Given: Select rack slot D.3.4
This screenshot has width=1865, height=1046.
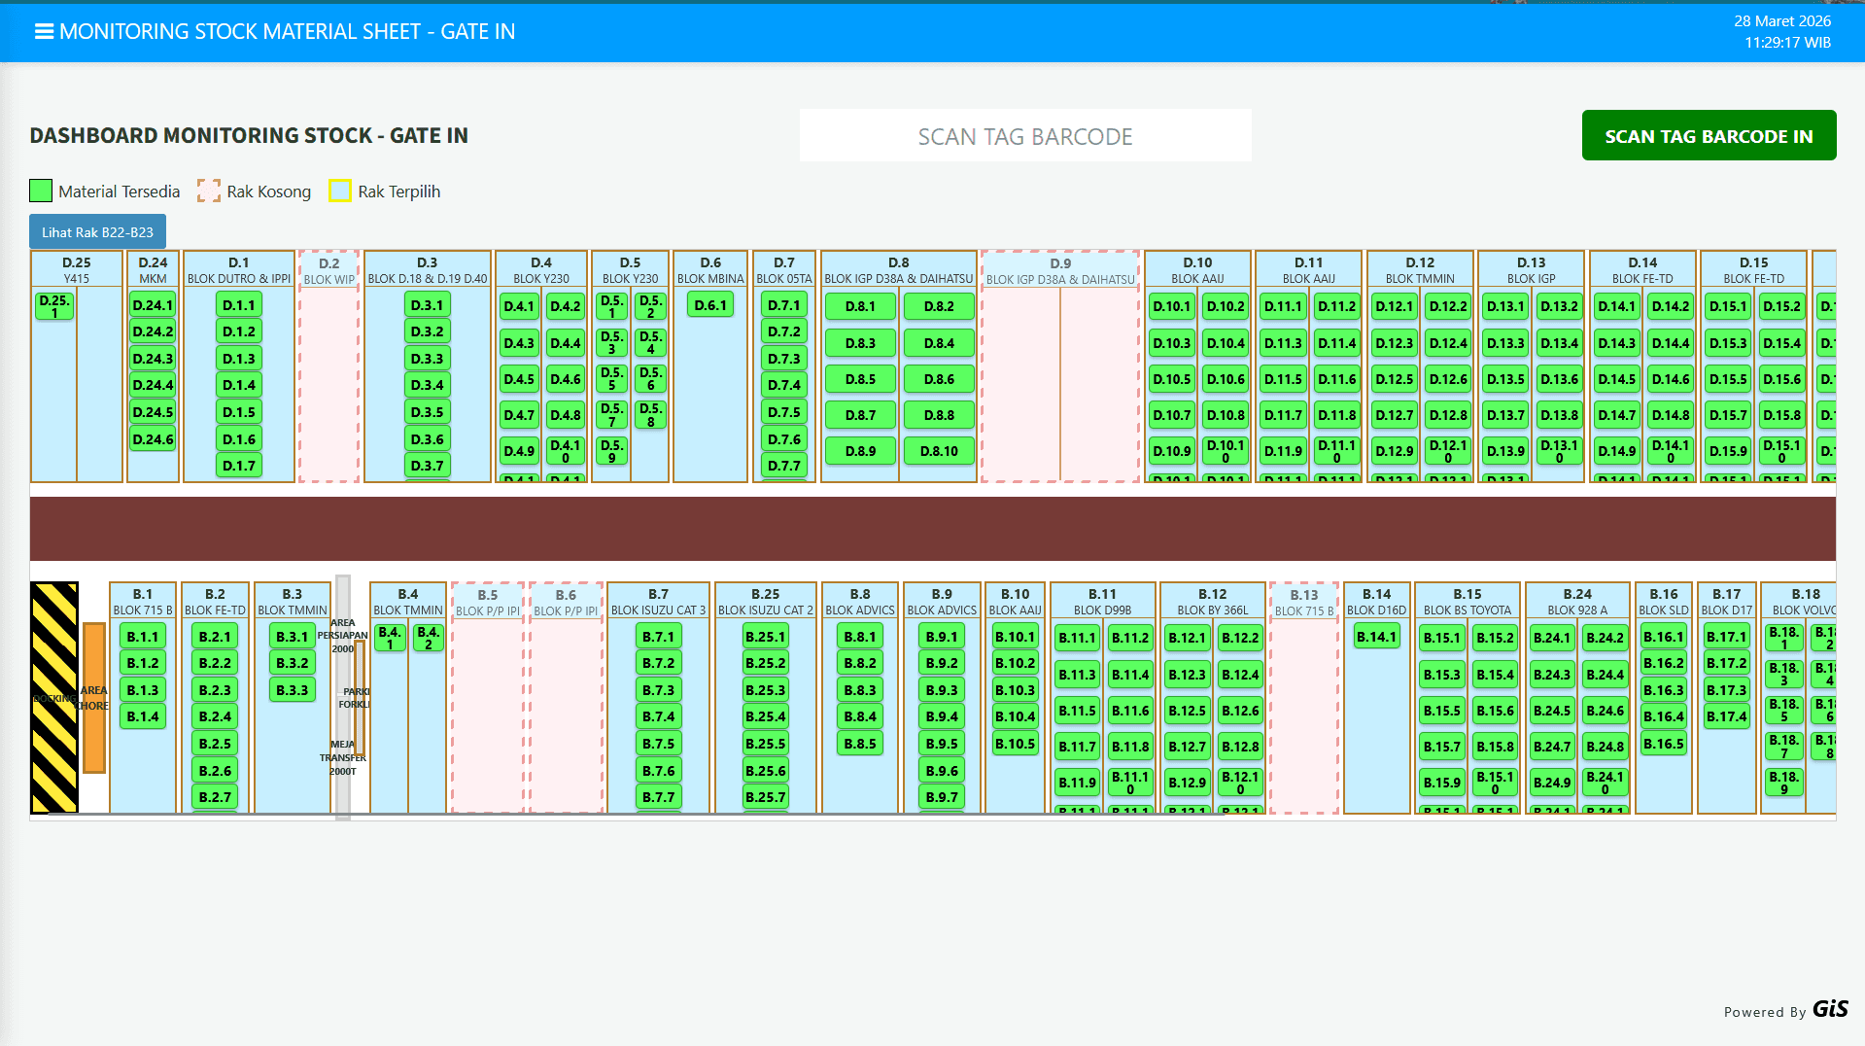Looking at the screenshot, I should click(427, 385).
